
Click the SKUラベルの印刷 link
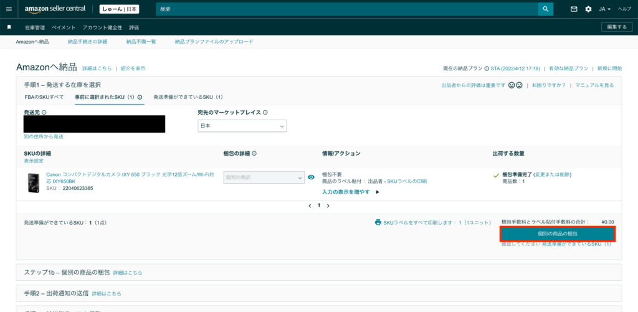click(407, 181)
